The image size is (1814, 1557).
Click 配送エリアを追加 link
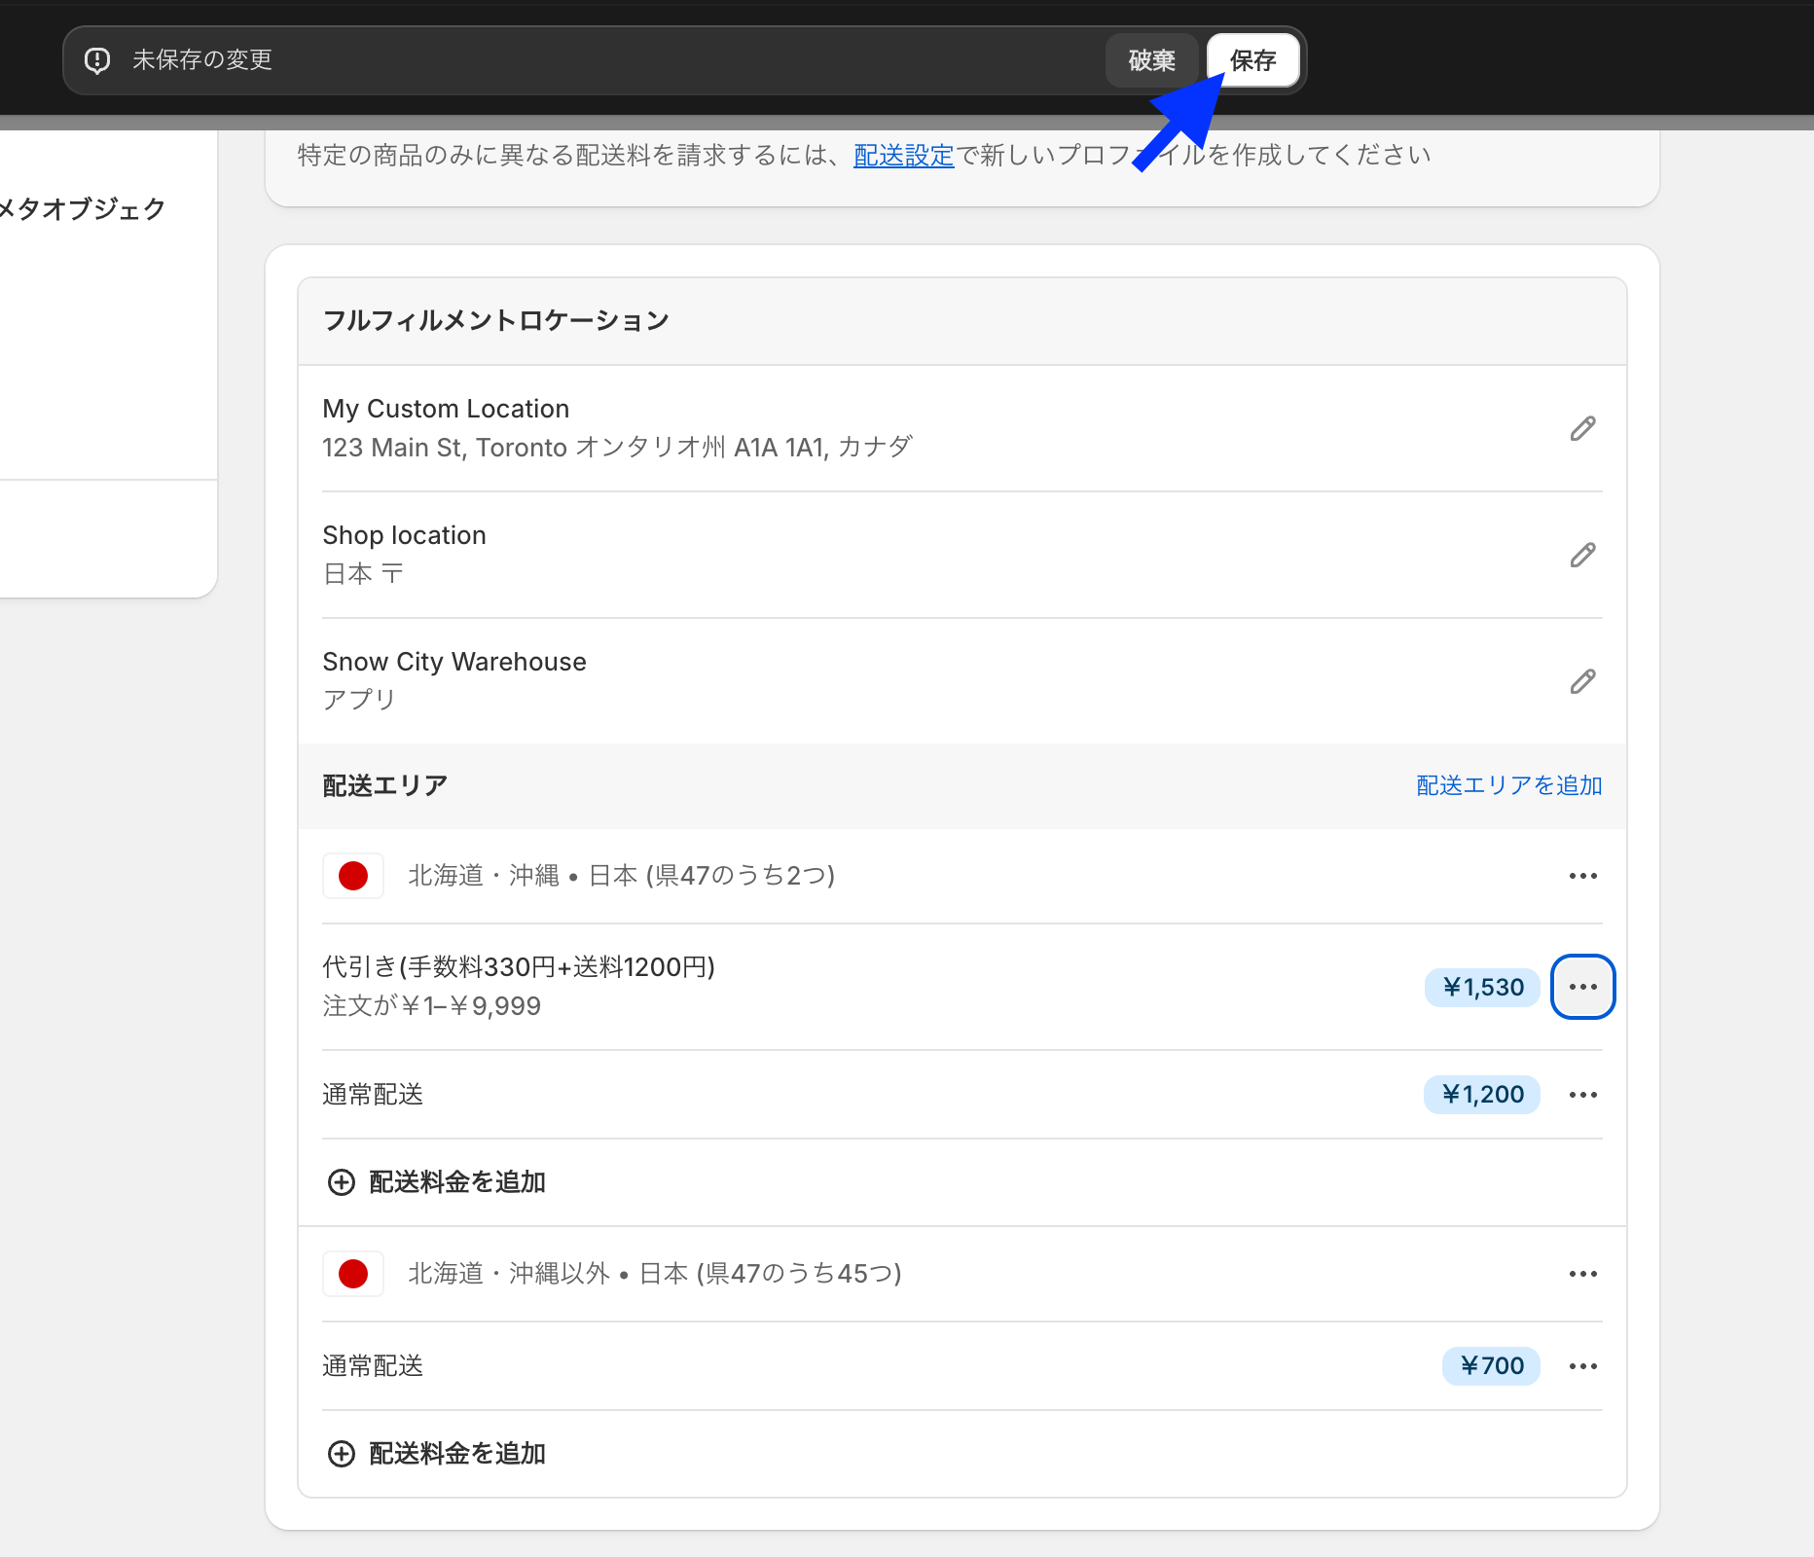1508,785
